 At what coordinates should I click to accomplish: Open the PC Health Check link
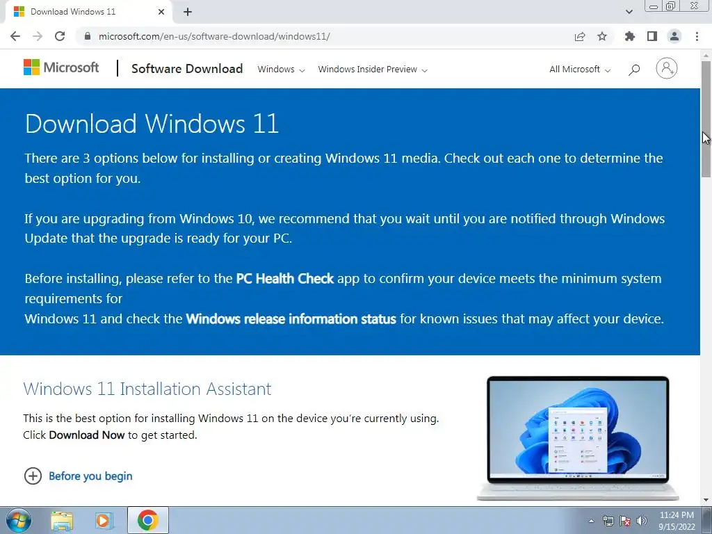point(284,278)
